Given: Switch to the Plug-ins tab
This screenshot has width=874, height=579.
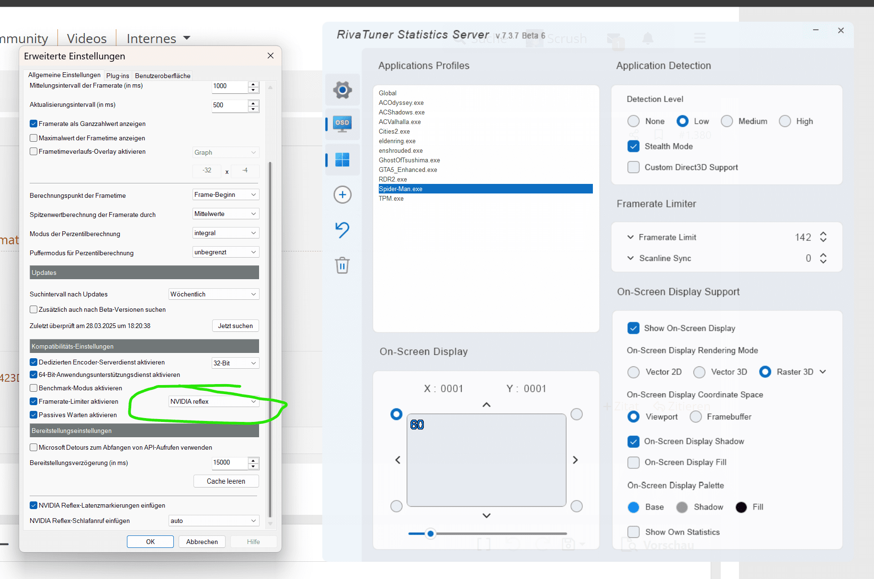Looking at the screenshot, I should pyautogui.click(x=117, y=76).
